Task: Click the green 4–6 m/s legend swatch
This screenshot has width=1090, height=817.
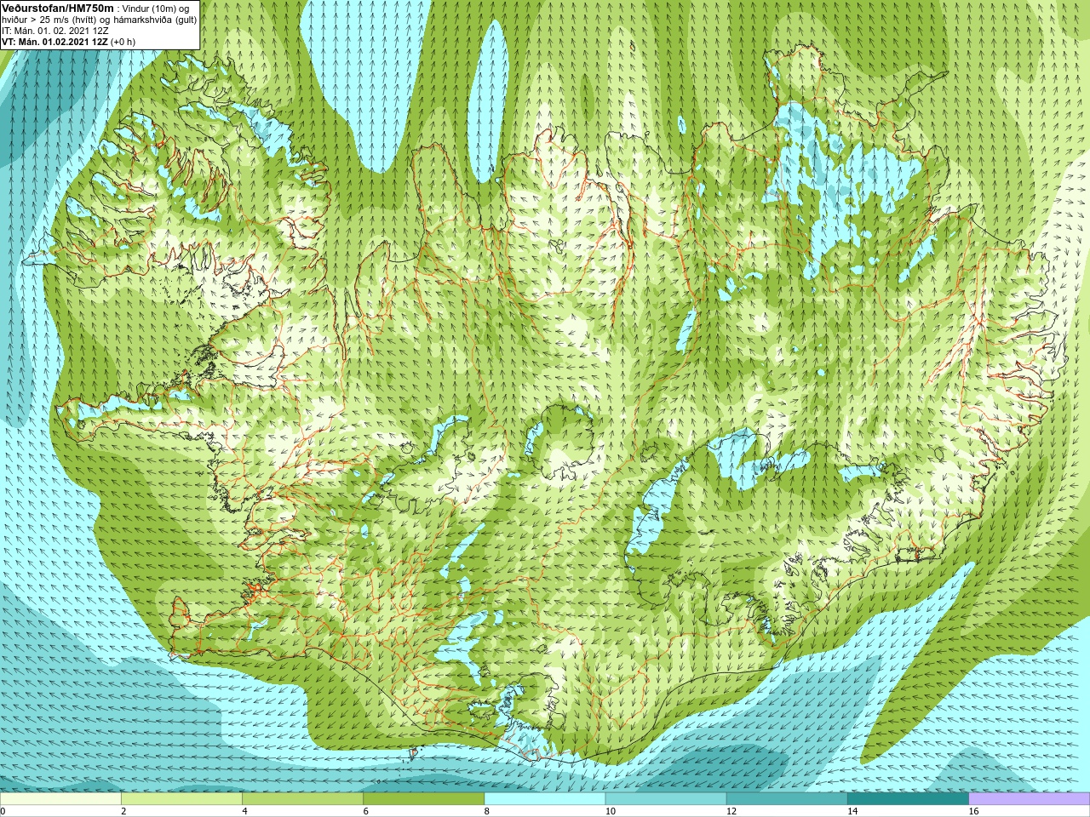Action: tap(303, 799)
